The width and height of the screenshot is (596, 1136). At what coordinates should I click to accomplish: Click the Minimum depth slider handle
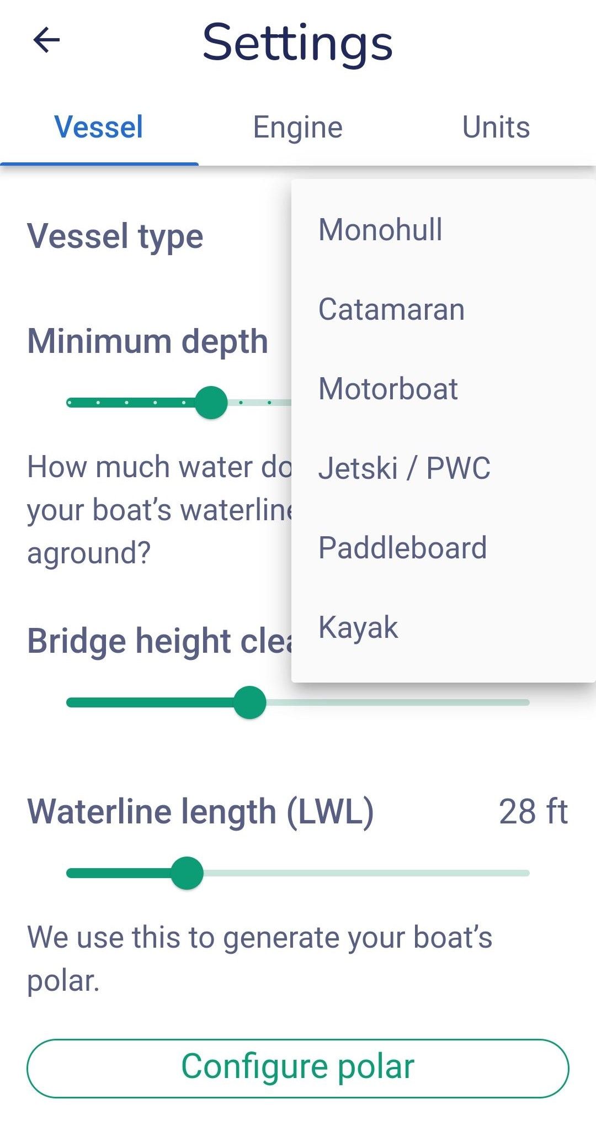pyautogui.click(x=211, y=403)
